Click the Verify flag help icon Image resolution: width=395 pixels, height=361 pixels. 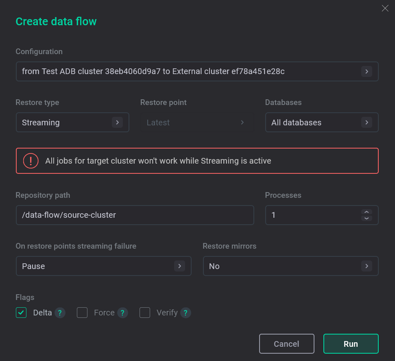coord(186,313)
